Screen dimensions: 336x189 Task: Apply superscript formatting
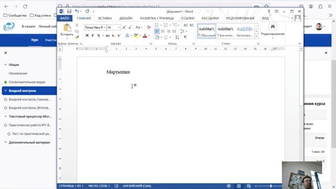[119, 36]
